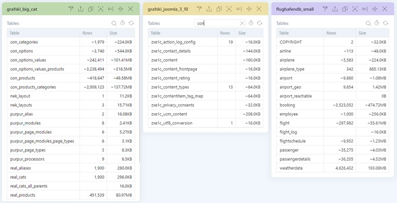Select the con_options_values_products table row

click(x=37, y=69)
